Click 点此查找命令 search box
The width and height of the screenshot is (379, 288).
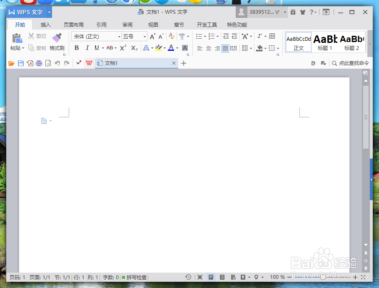(x=351, y=63)
